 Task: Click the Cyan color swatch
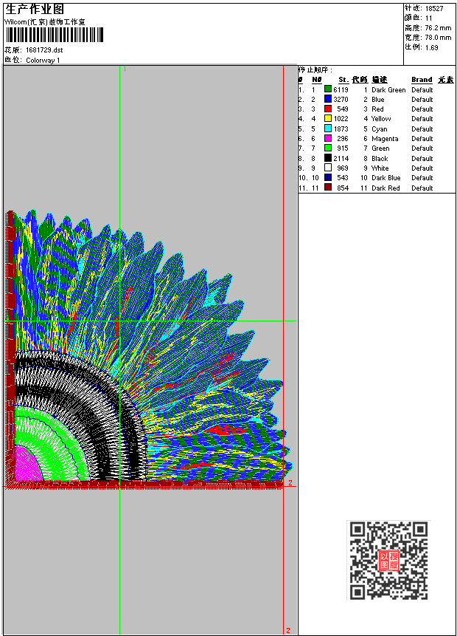click(328, 129)
